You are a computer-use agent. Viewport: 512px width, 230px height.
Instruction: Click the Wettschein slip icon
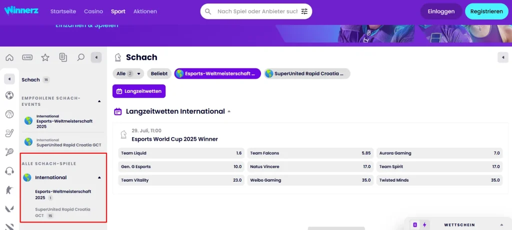(x=415, y=225)
